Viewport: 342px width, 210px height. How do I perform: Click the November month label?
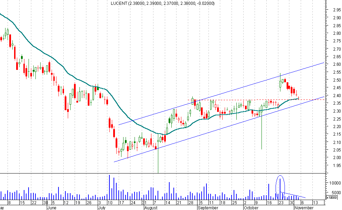click(x=304, y=208)
